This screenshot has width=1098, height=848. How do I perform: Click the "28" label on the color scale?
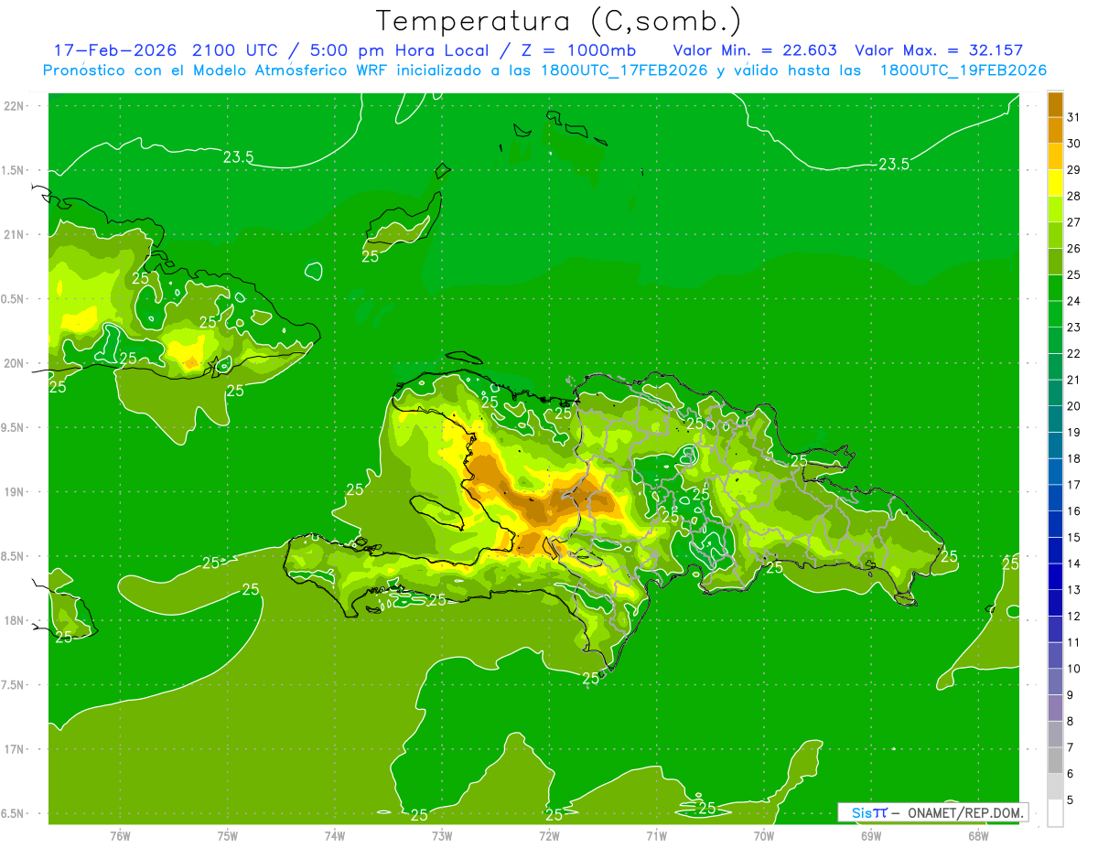tap(1074, 196)
